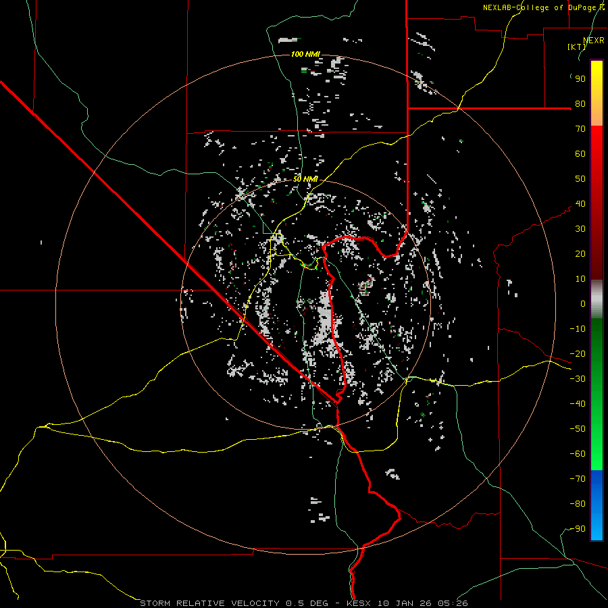Click the blue bottom segment of color bar

(x=597, y=505)
